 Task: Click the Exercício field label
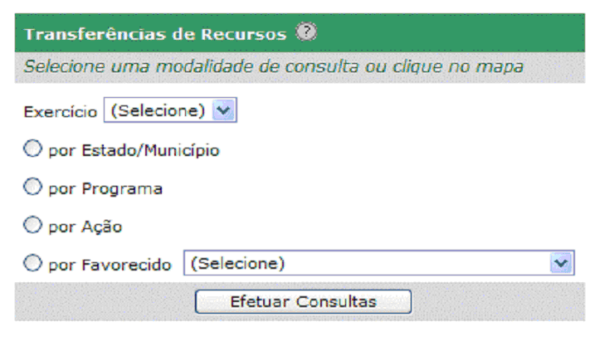pyautogui.click(x=60, y=111)
